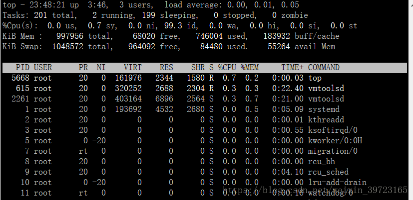Click '68020 free' in Mem line
The width and height of the screenshot is (413, 200).
coord(156,36)
